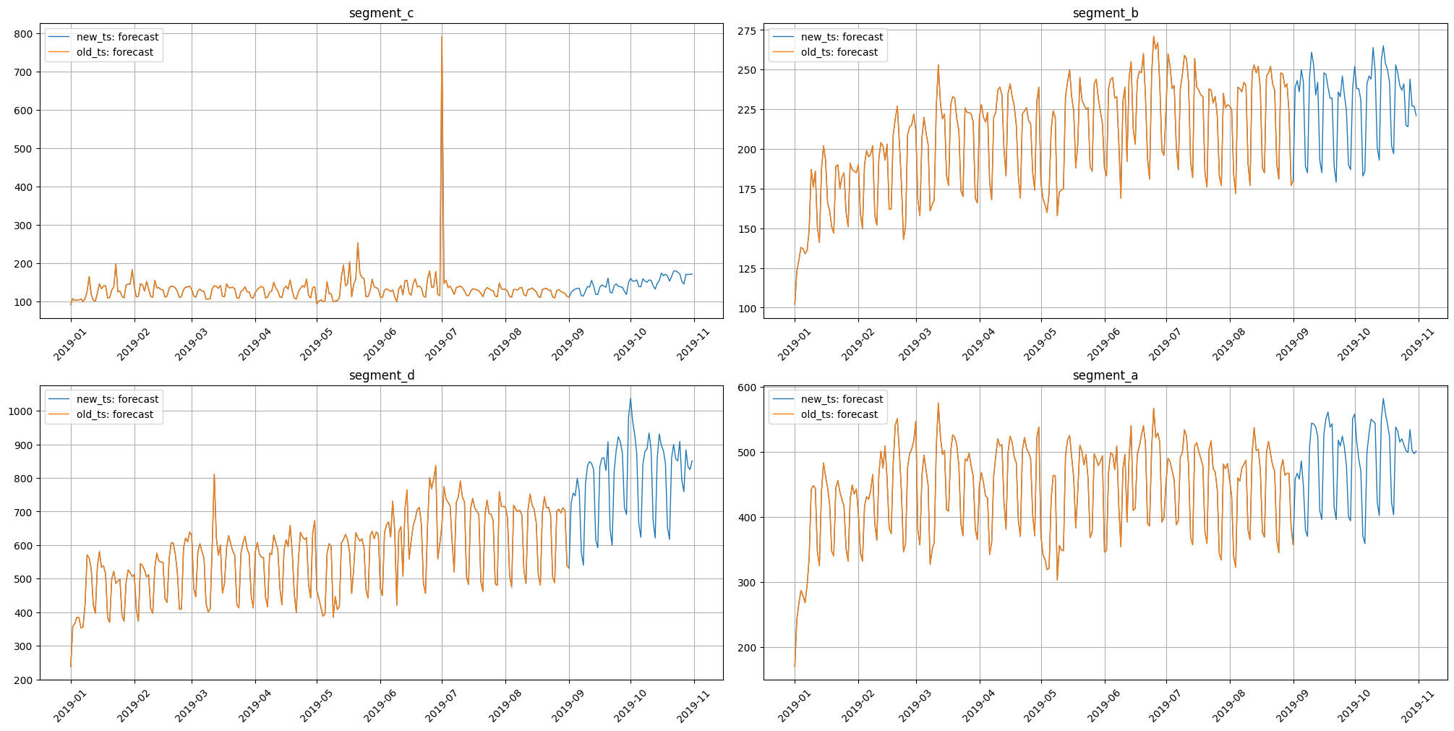Click the 1000 y-axis label in segment_d
Image resolution: width=1454 pixels, height=731 pixels.
click(x=20, y=411)
